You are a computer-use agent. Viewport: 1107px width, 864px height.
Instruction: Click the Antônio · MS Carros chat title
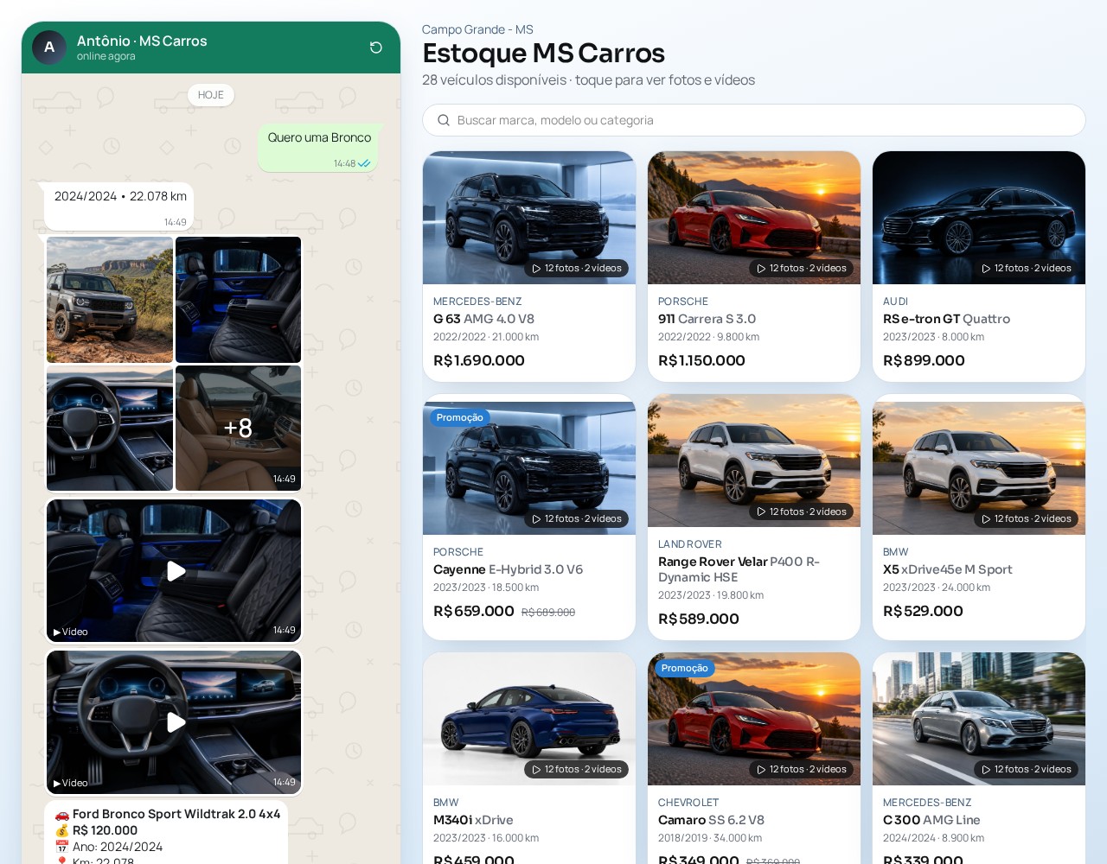pyautogui.click(x=142, y=41)
